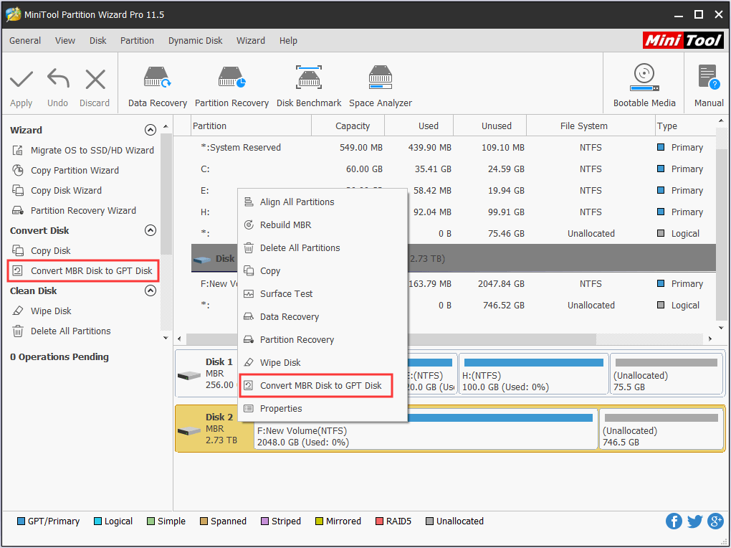Start Migrate OS to SSD/HD Wizard

point(82,151)
